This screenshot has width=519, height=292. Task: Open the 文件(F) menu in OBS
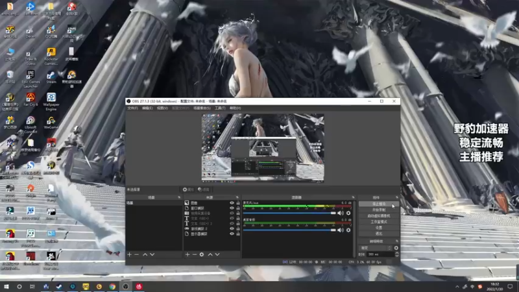(132, 108)
